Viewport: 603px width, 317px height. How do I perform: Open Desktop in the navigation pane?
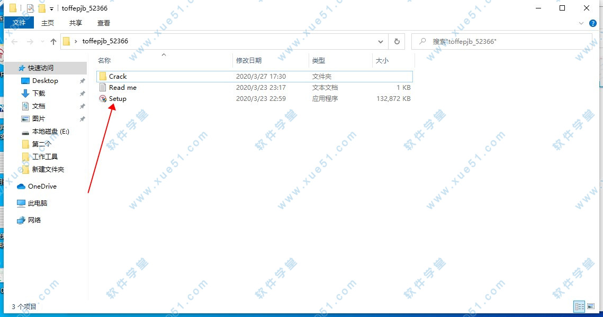pyautogui.click(x=45, y=81)
